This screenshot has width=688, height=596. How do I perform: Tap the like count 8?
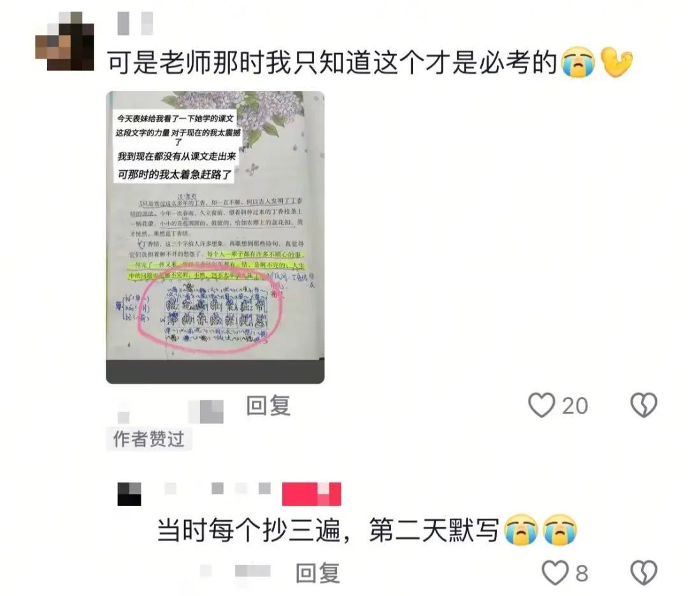pos(582,574)
